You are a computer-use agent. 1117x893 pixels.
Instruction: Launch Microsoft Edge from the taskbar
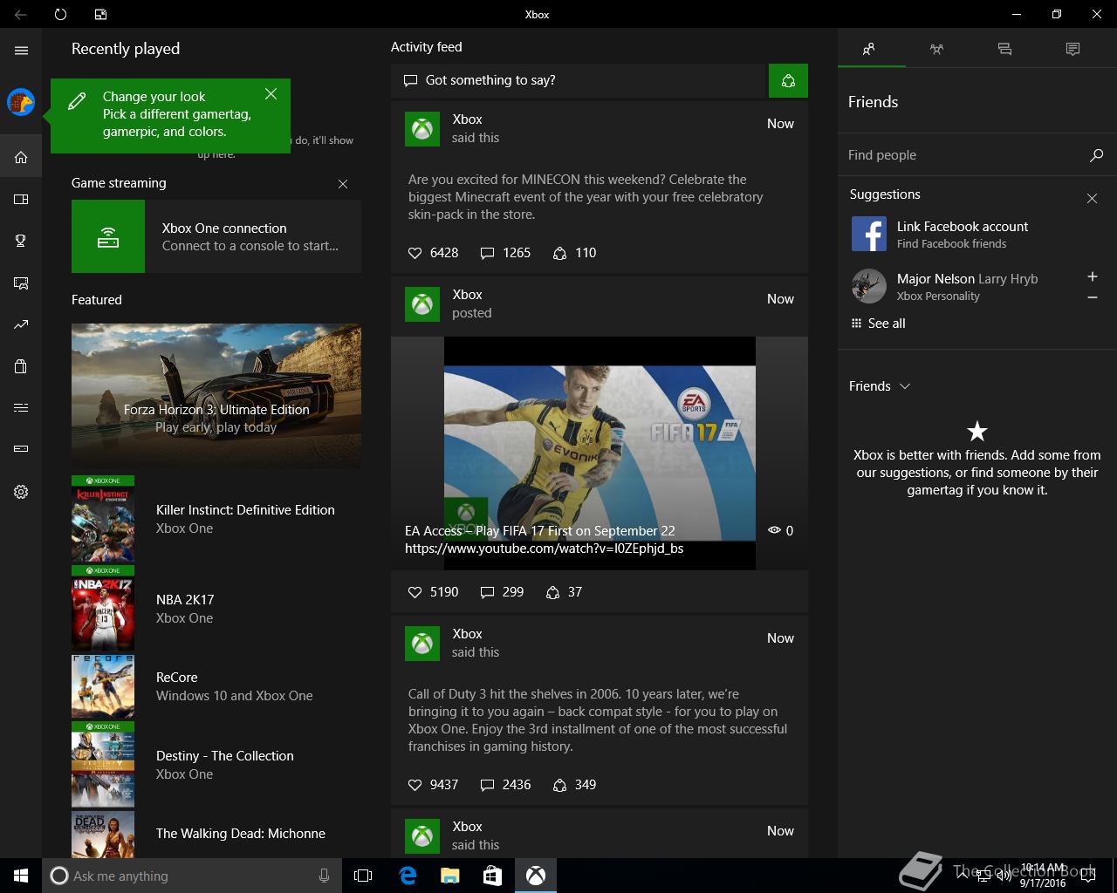pos(407,876)
